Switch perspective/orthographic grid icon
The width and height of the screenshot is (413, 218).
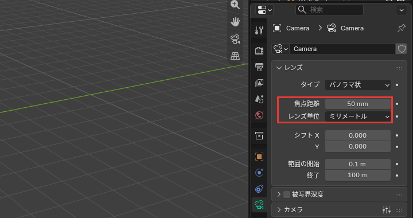235,56
